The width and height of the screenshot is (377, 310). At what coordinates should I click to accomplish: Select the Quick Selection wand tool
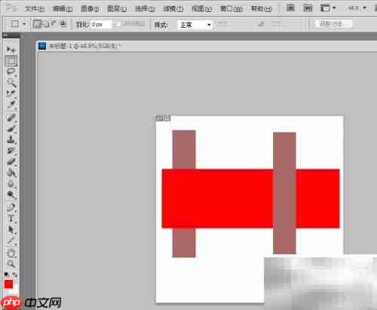click(11, 82)
